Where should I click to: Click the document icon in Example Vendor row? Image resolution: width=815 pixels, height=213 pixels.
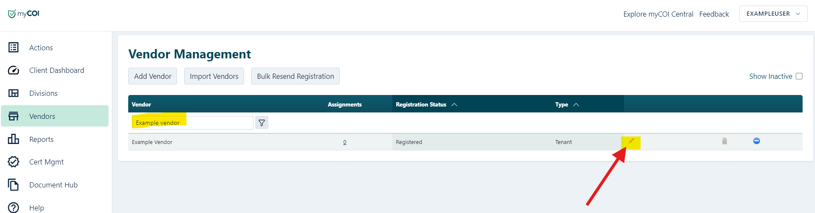[724, 141]
